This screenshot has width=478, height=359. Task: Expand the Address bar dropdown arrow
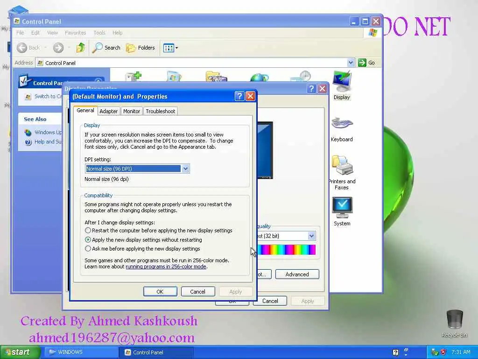[351, 63]
